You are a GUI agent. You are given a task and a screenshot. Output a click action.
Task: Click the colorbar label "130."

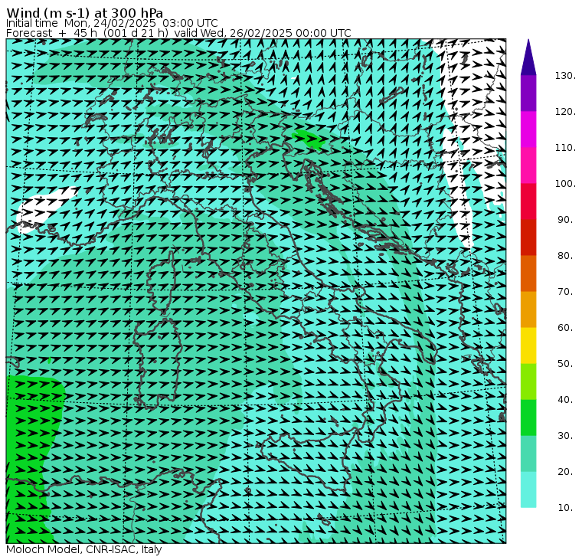click(x=565, y=76)
